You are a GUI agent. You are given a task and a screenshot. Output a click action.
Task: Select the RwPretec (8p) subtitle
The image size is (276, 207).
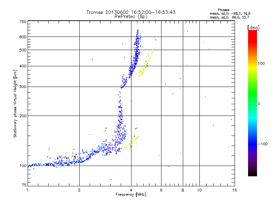tap(131, 16)
